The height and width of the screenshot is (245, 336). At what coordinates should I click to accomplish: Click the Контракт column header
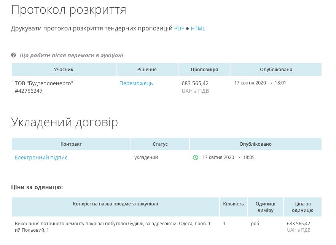pos(71,144)
